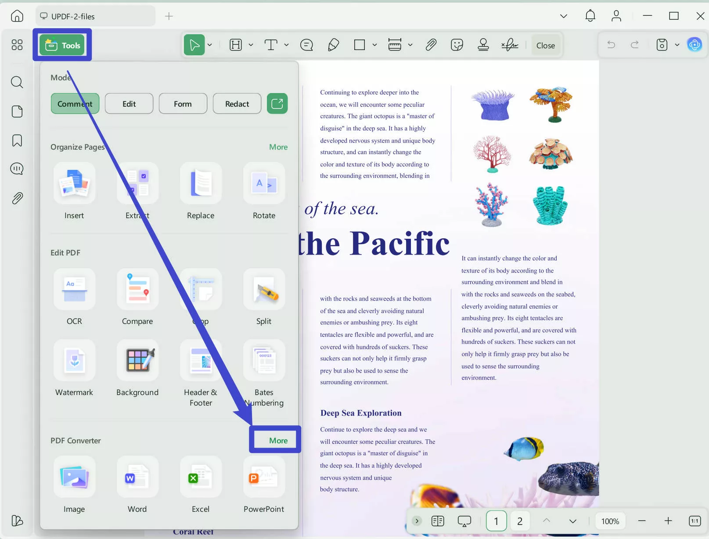Click the Close button in the toolbar
This screenshot has width=709, height=539.
(x=546, y=44)
